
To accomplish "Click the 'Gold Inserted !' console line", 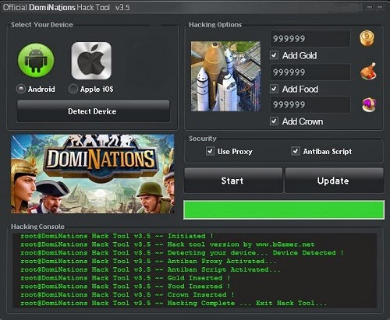I will point(126,278).
